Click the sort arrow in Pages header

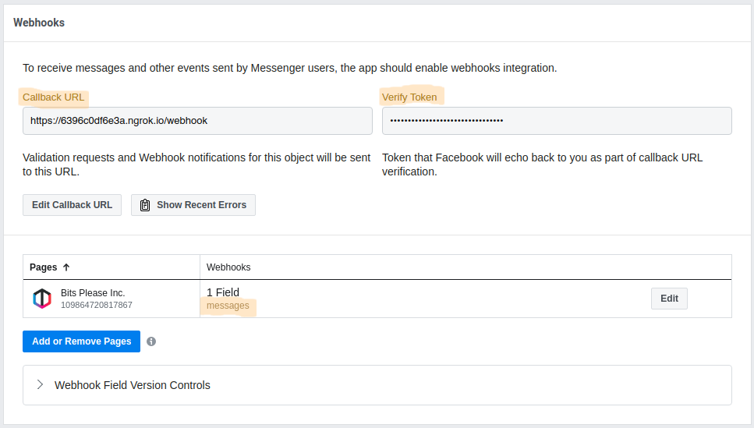[66, 267]
